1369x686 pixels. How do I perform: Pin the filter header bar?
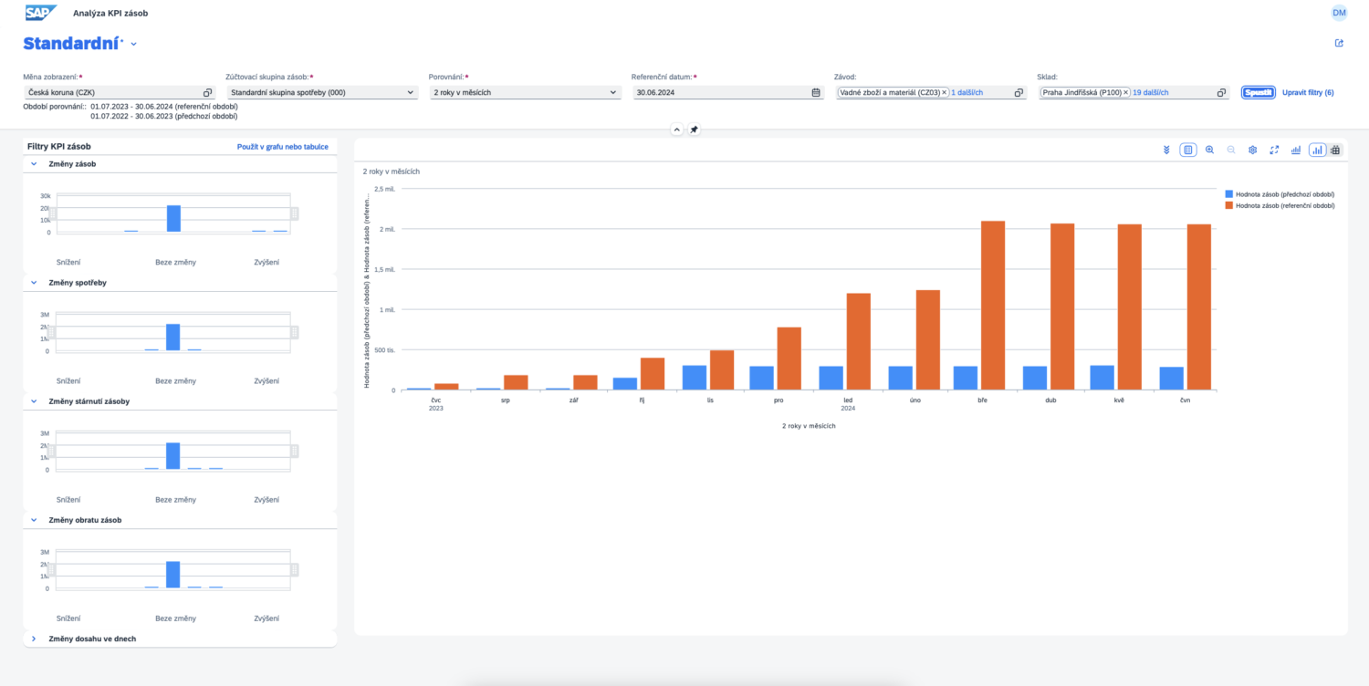(694, 130)
